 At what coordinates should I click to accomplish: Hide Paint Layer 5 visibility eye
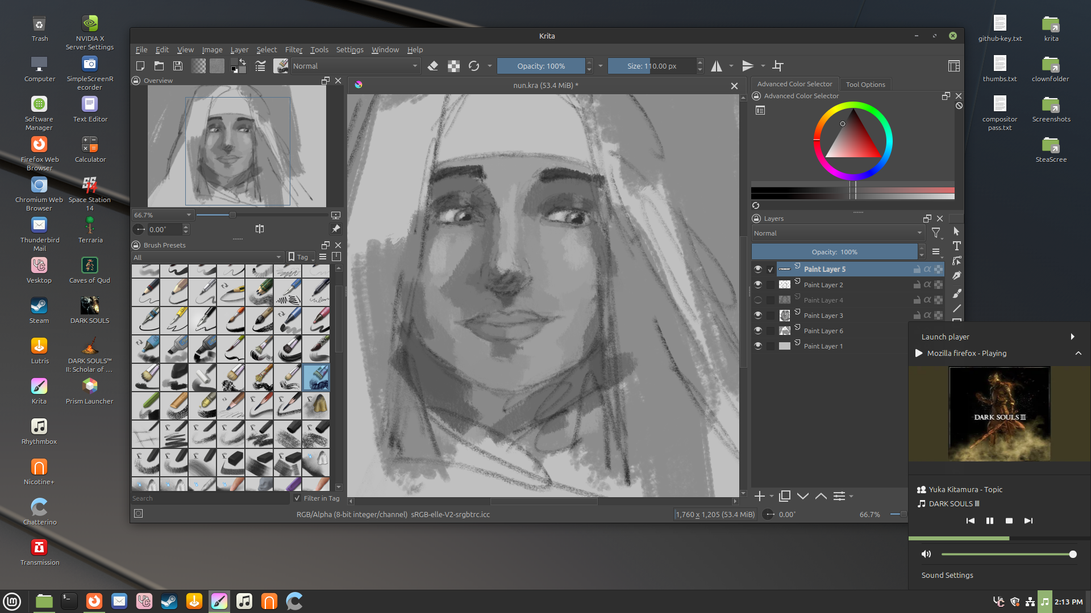click(x=758, y=269)
